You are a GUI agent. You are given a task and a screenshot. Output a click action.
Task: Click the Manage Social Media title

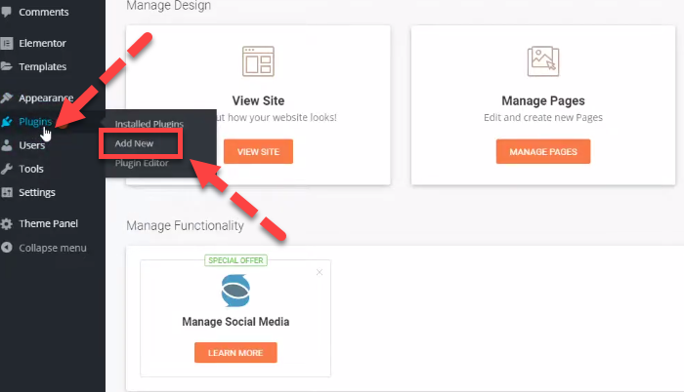click(x=235, y=322)
